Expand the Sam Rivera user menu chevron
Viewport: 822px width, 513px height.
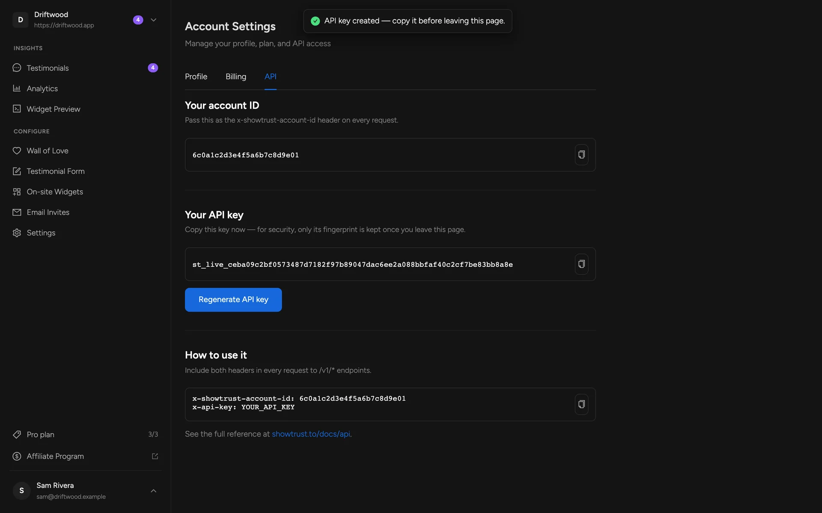point(153,491)
